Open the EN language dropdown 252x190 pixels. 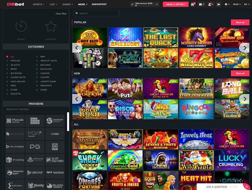[246, 4]
